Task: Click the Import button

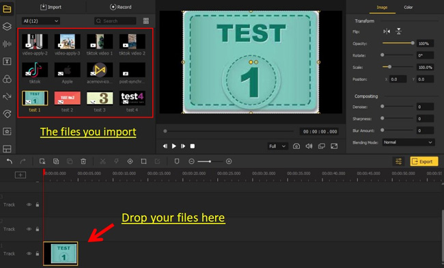Action: click(51, 7)
